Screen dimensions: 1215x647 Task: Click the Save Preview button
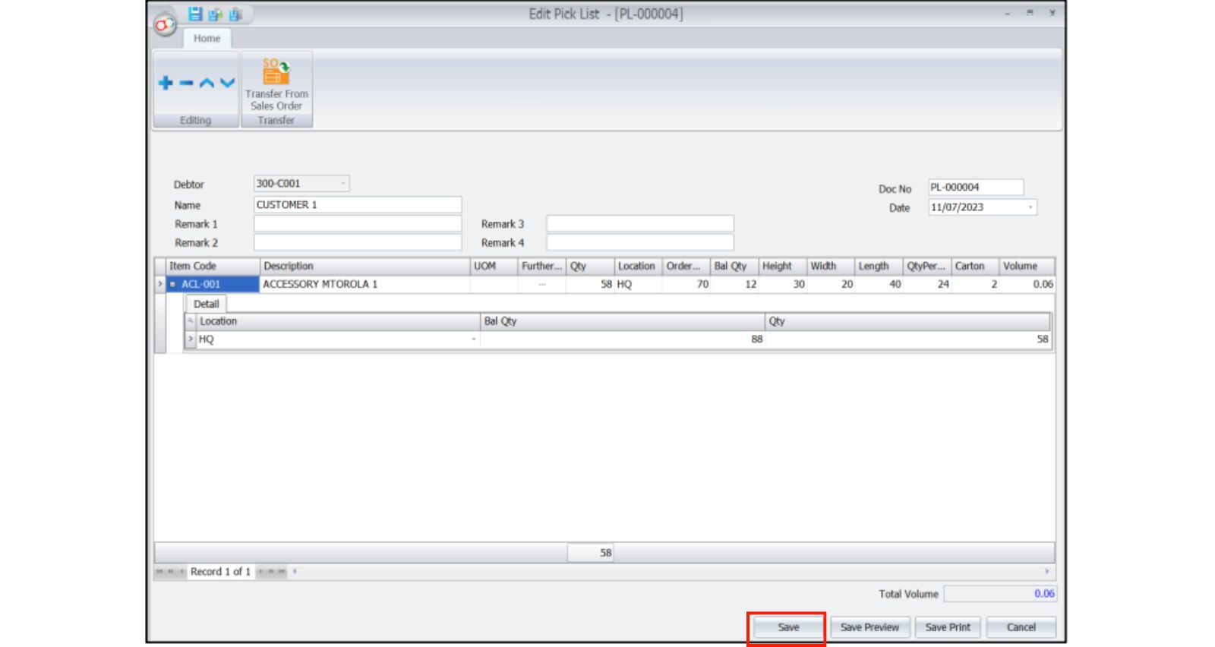[869, 627]
